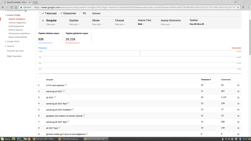Expand details arrows for 'samsung a5 2017 fiyat' row
This screenshot has height=141, width=251.
238,122
